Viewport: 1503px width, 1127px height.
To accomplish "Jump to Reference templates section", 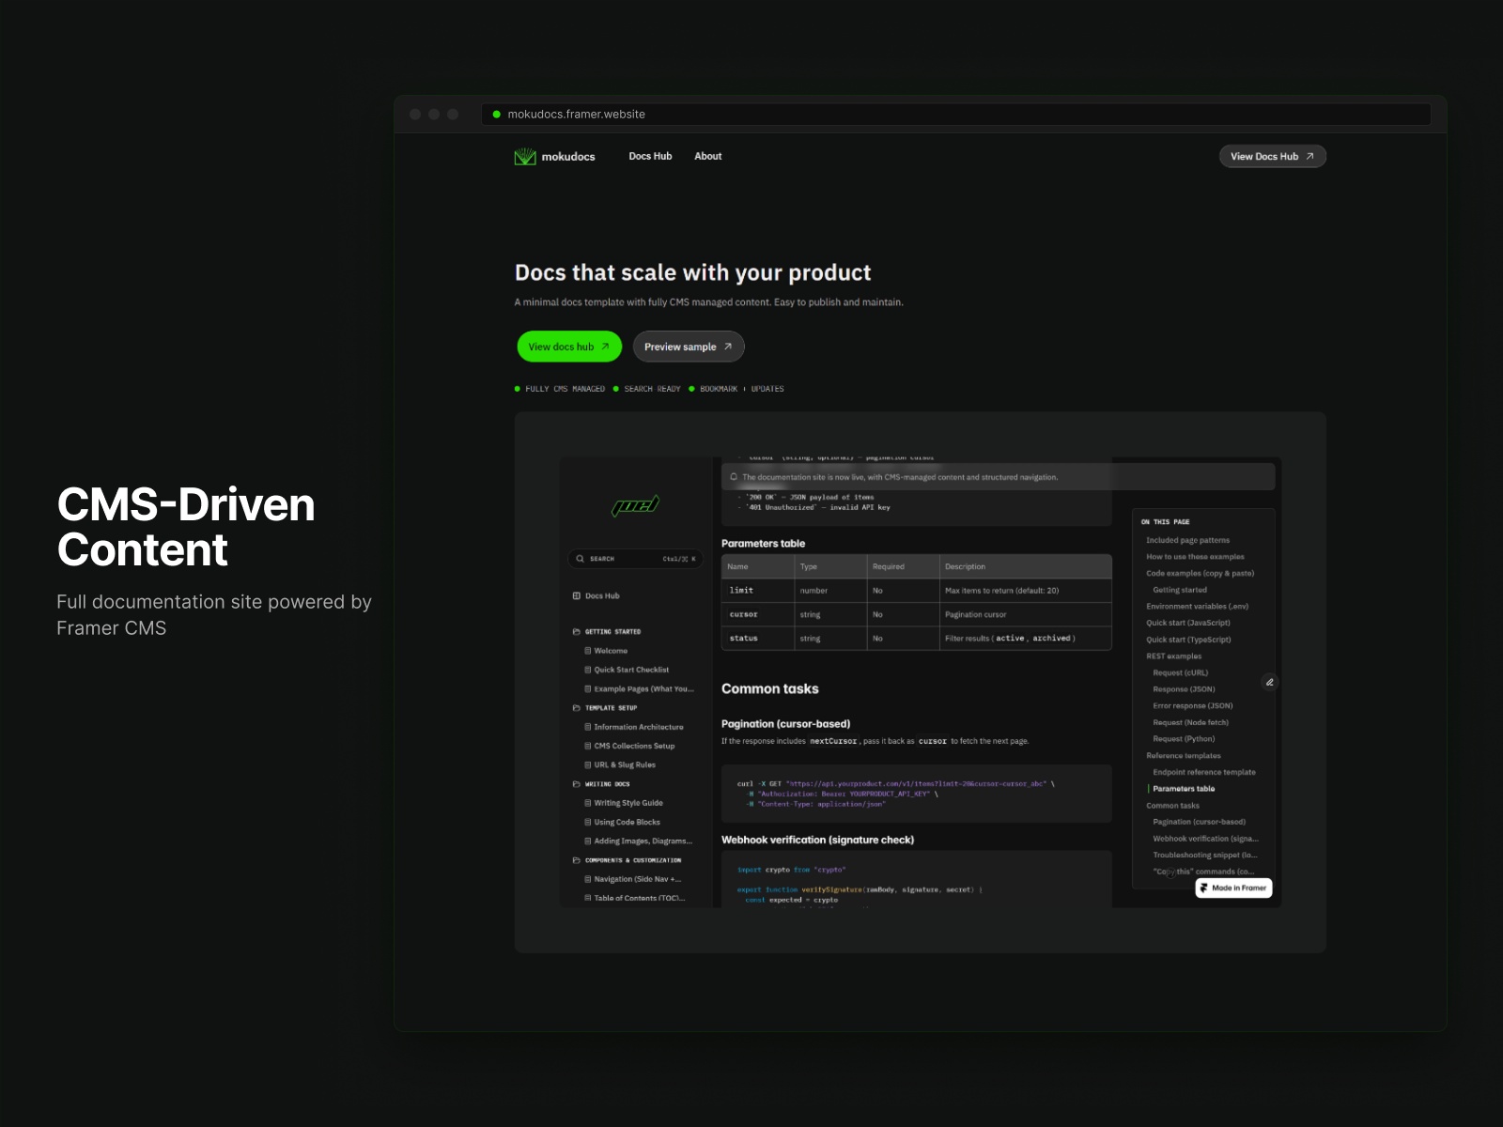I will 1184,756.
